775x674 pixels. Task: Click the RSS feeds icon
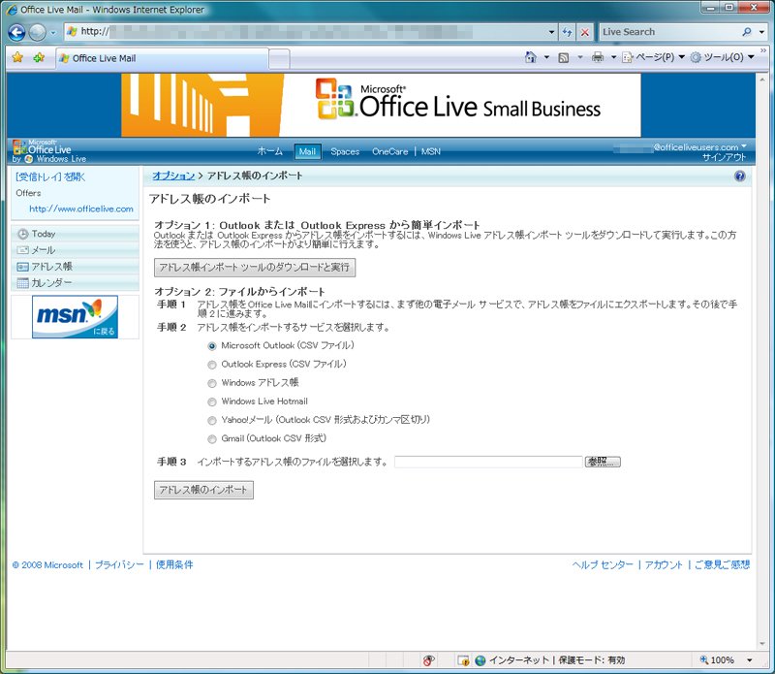click(564, 57)
